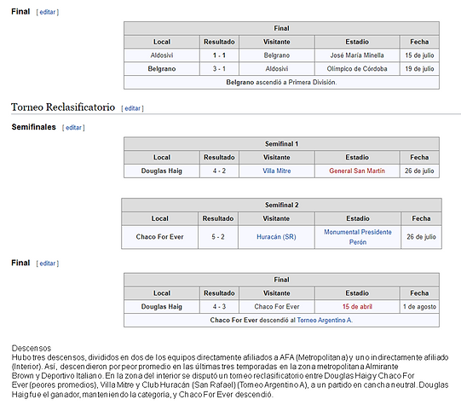Select the Estadio header in the Semifinal 2 table
Screen dimensions: 461x411
358,218
